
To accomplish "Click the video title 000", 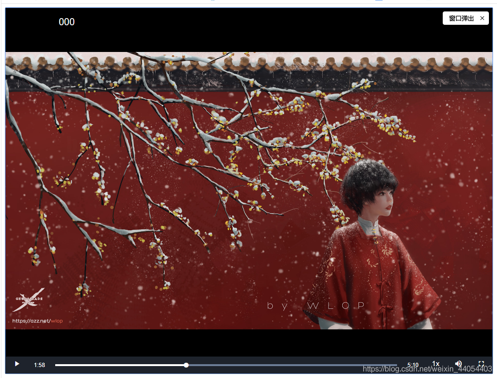I will pyautogui.click(x=67, y=22).
